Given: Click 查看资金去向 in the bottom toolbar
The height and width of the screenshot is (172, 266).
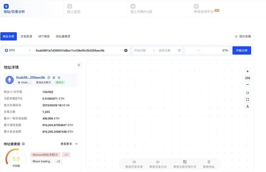Looking at the screenshot, I should point(158,164).
